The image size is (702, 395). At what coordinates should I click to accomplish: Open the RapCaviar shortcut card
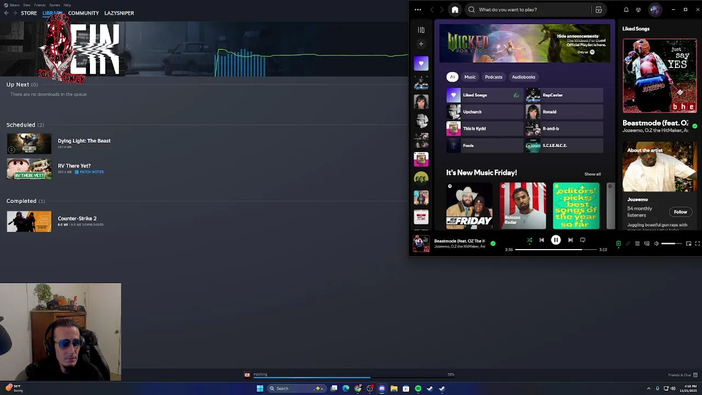[x=564, y=95]
